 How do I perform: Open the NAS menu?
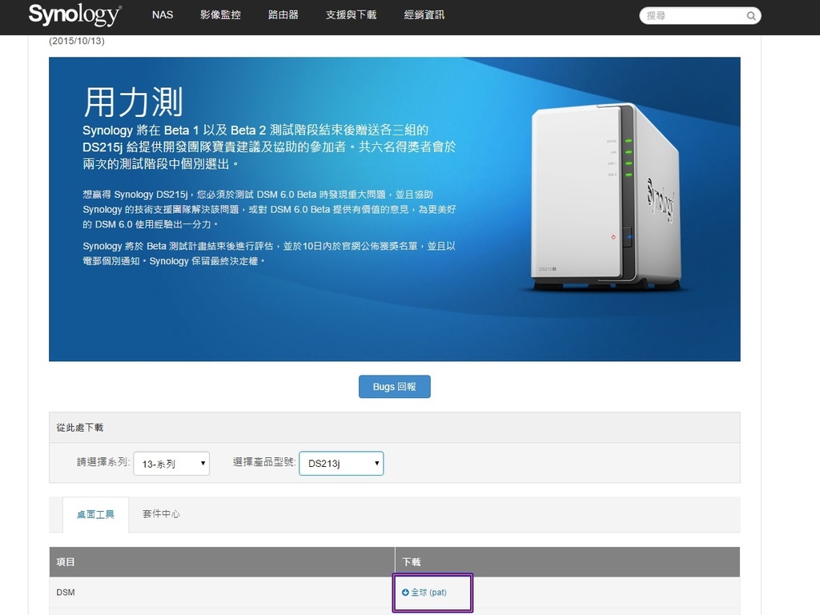point(163,14)
